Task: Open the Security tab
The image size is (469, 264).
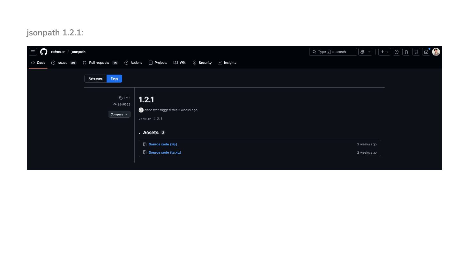Action: pos(202,62)
